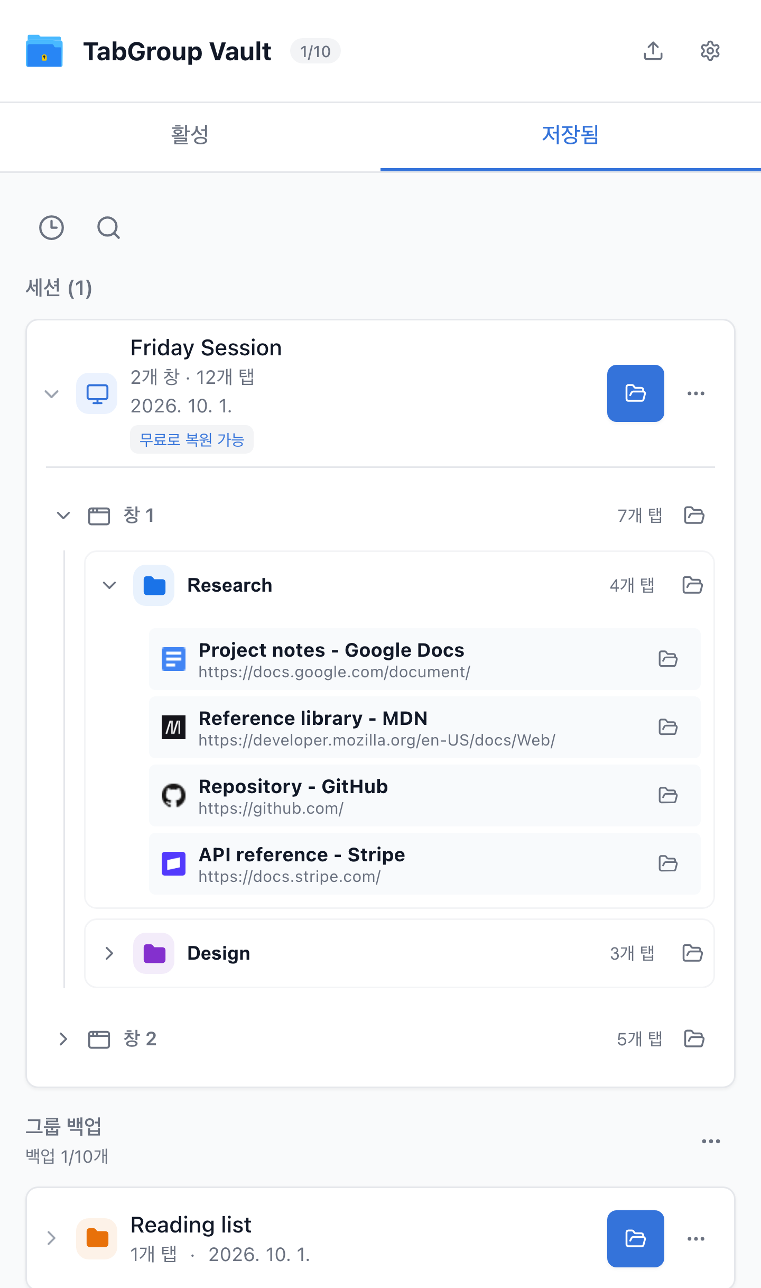Click the 1/10 usage badge
The image size is (761, 1288).
(x=315, y=51)
